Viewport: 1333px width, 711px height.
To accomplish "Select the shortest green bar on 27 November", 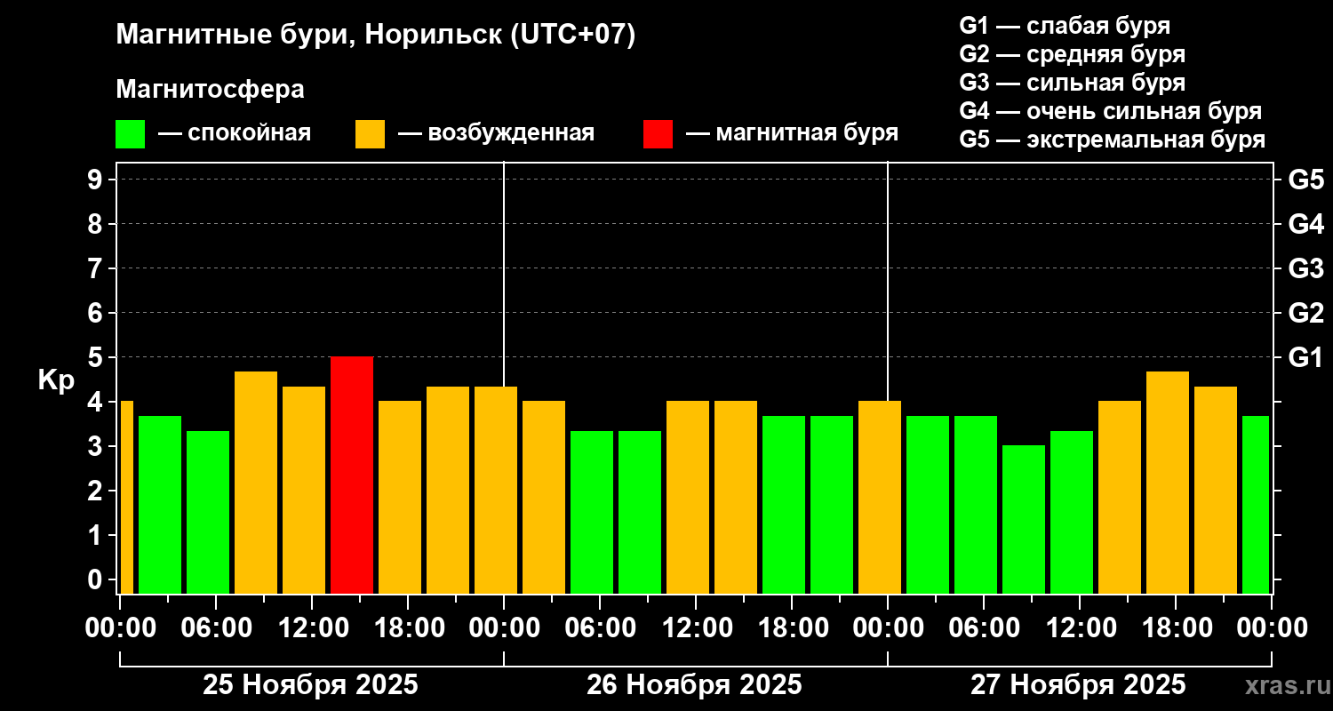I will [x=1024, y=519].
